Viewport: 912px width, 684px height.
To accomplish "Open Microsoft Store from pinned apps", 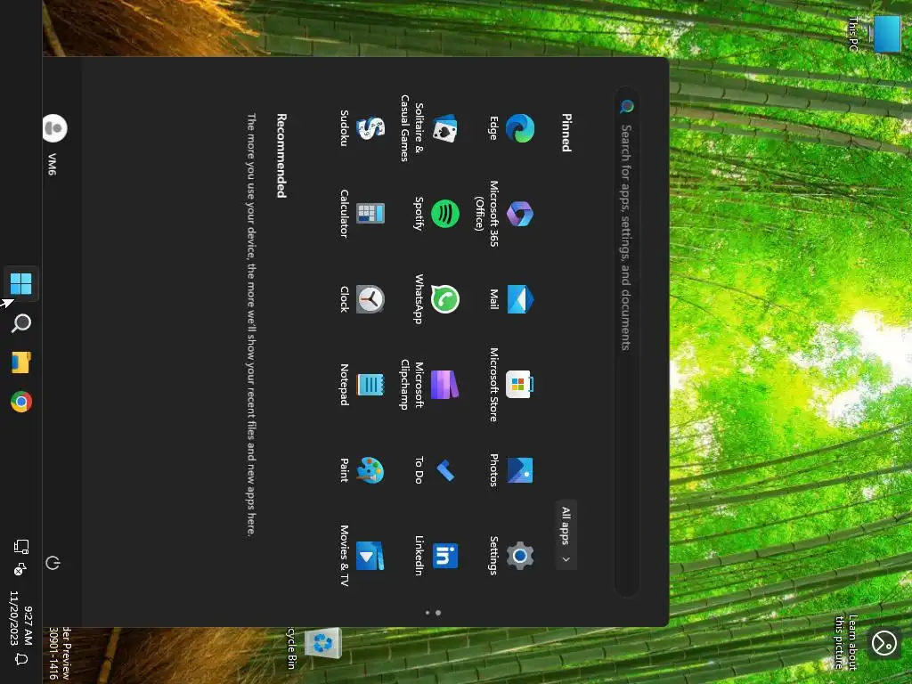I will (x=512, y=385).
